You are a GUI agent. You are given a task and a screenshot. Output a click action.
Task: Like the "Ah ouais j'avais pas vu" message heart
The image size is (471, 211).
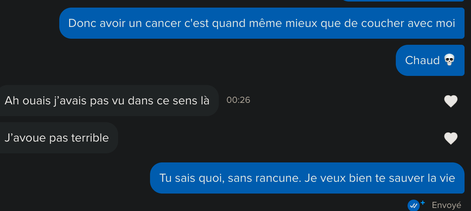(x=451, y=101)
